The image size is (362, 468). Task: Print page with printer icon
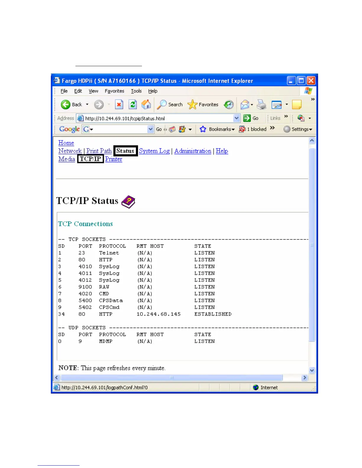tap(261, 105)
